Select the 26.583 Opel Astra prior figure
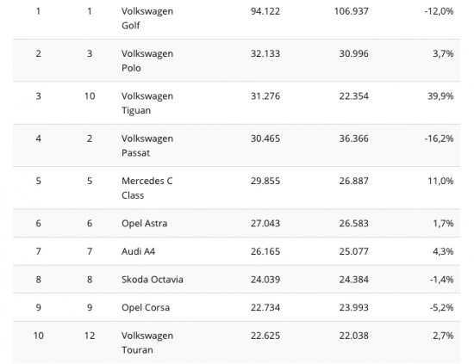This screenshot has height=364, width=474. pos(353,224)
